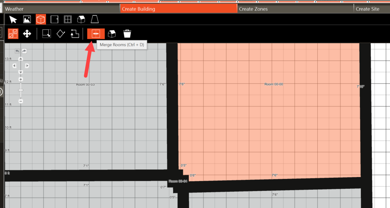Zoom out with the minus button
The width and height of the screenshot is (390, 208).
pos(21,101)
